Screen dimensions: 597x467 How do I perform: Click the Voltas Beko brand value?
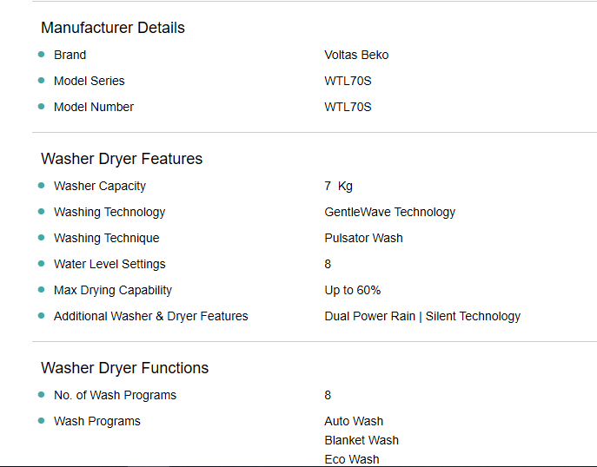[356, 55]
